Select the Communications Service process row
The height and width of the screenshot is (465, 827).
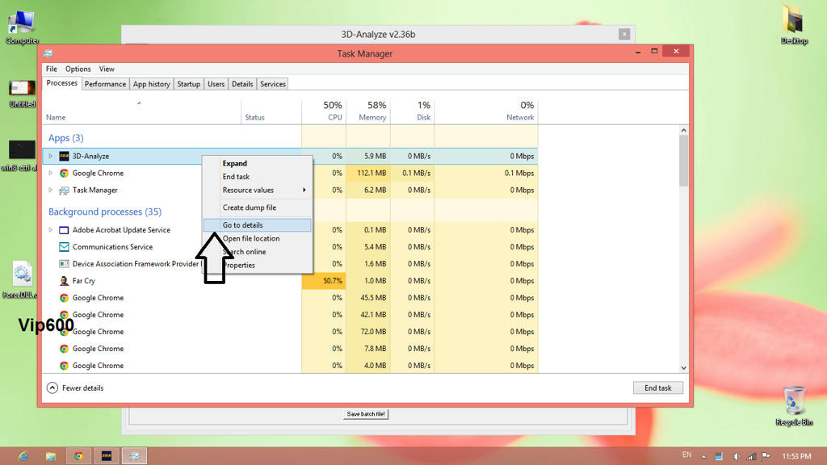click(290, 247)
